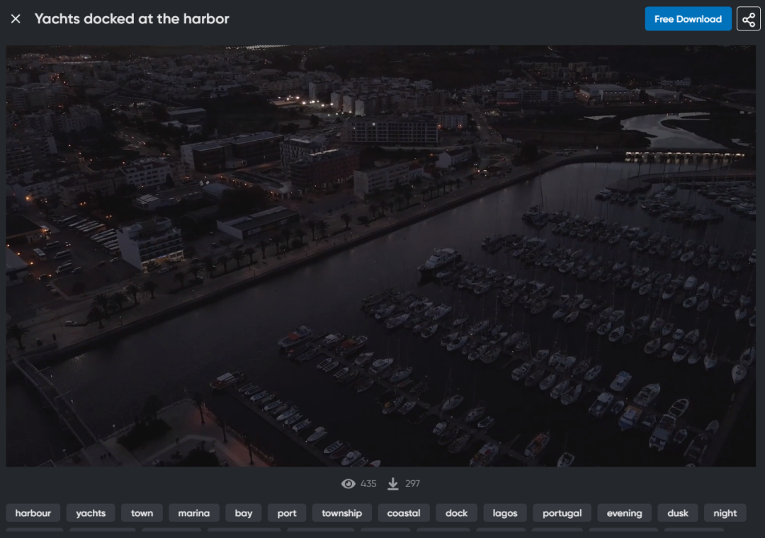This screenshot has height=538, width=765.
Task: Select the 'port' tag
Action: pyautogui.click(x=287, y=513)
